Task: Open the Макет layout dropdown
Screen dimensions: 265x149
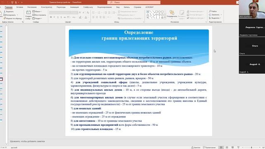Action: (x=37, y=11)
